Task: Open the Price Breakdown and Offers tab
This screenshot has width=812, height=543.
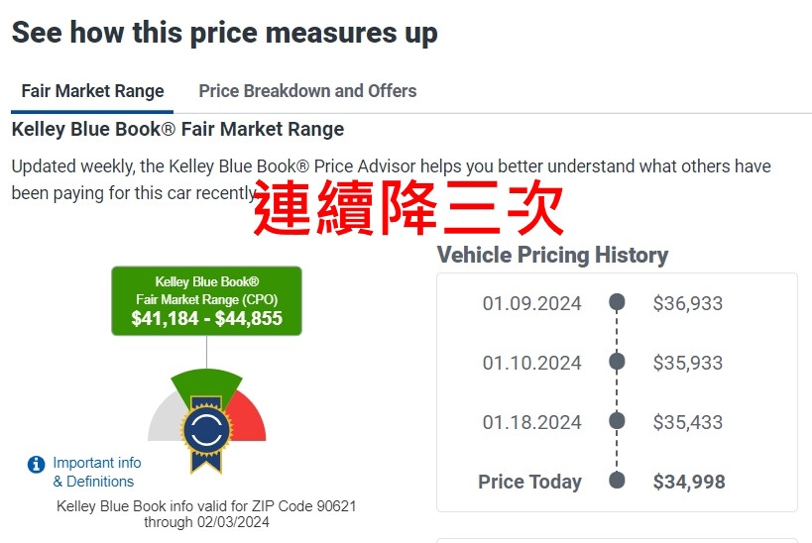Action: point(307,91)
